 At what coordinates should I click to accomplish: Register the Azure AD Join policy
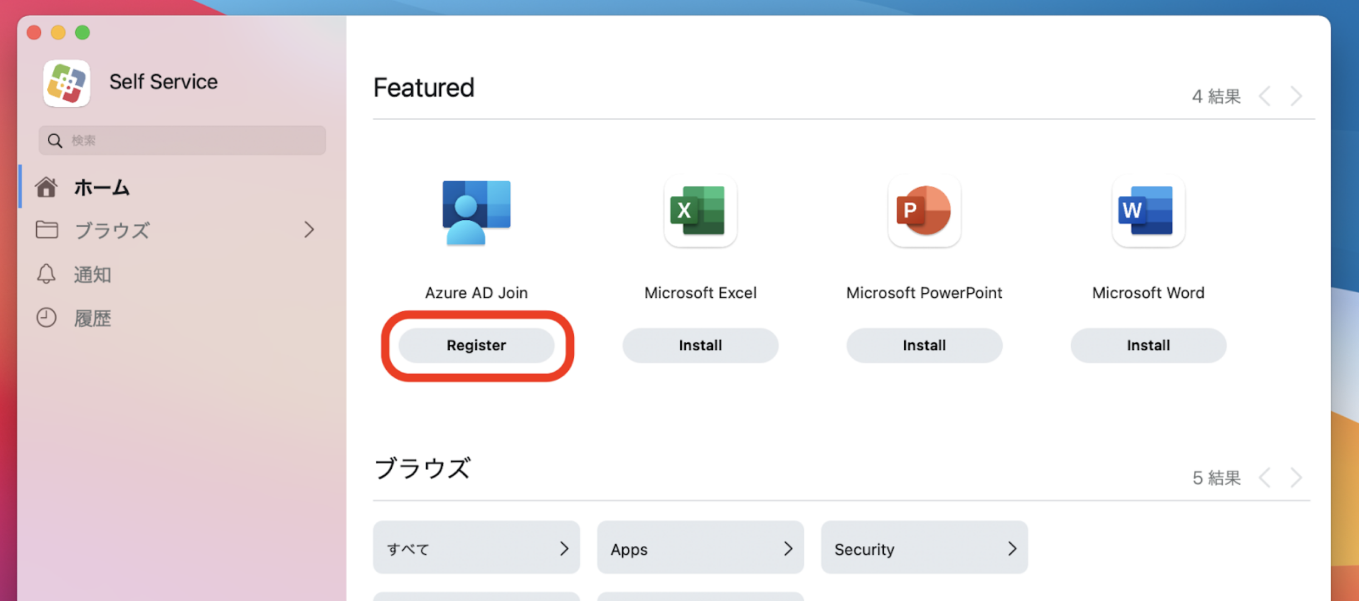476,345
